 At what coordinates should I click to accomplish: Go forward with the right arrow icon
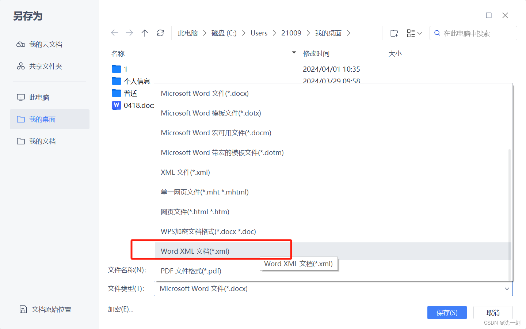click(129, 33)
